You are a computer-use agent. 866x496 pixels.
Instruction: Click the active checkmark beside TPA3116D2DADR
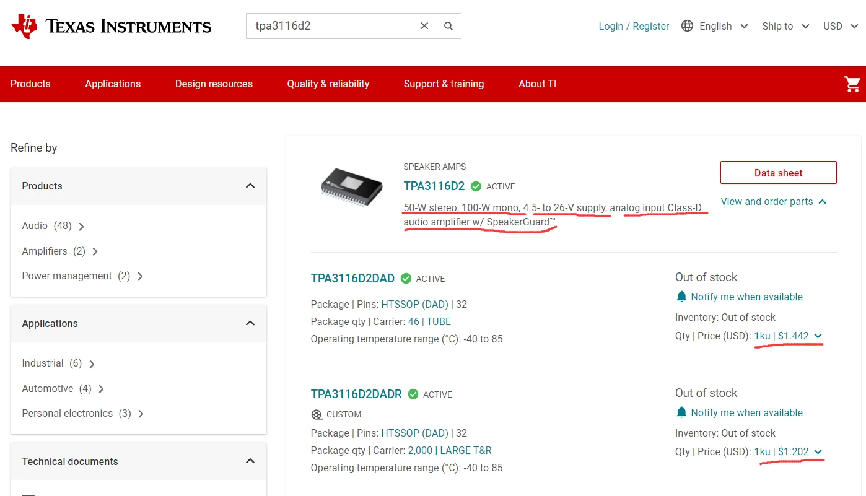413,394
